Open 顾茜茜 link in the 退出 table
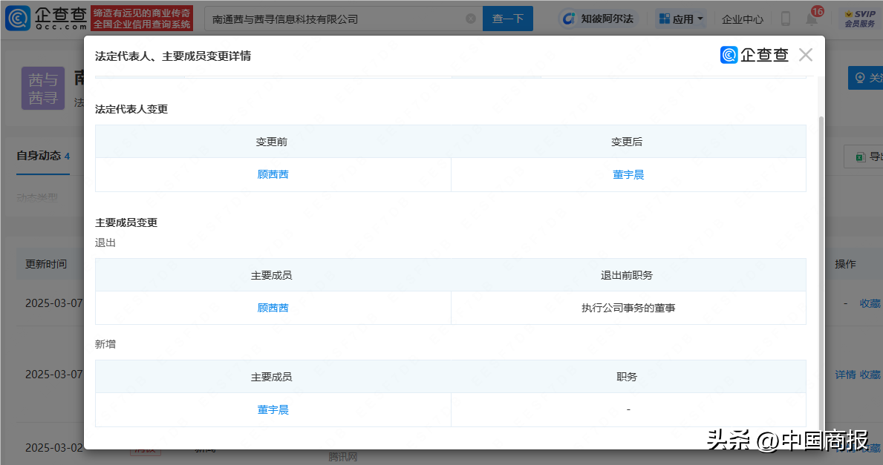Image resolution: width=883 pixels, height=465 pixels. [273, 308]
